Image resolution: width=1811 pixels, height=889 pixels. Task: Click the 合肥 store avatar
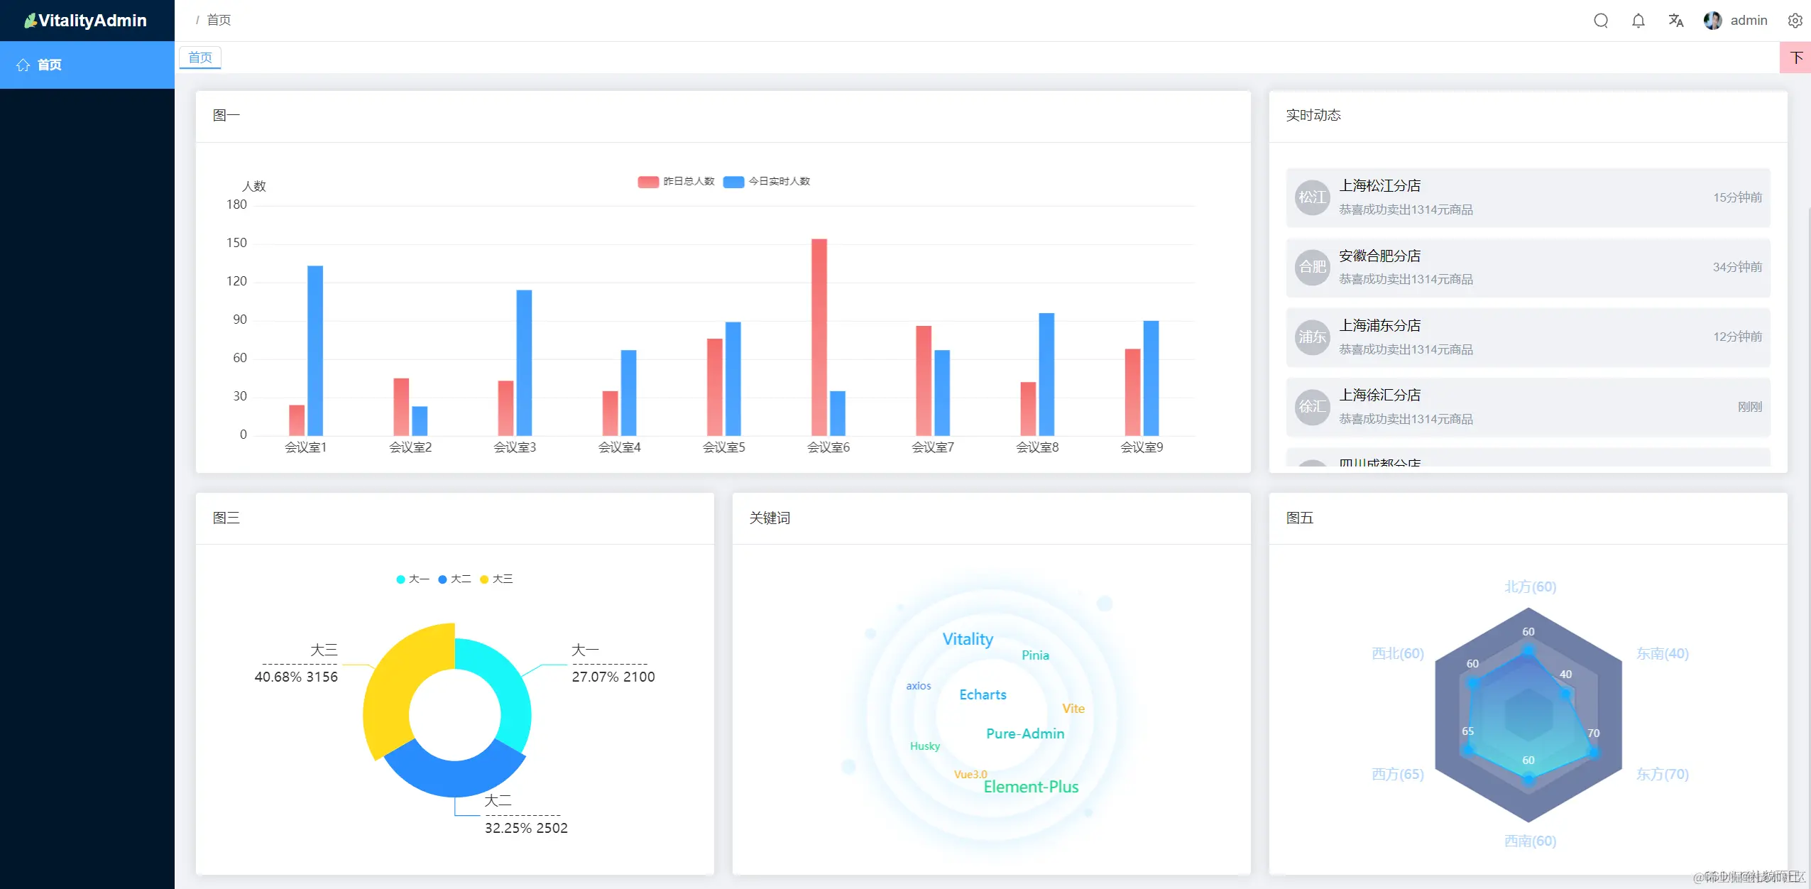click(1312, 267)
